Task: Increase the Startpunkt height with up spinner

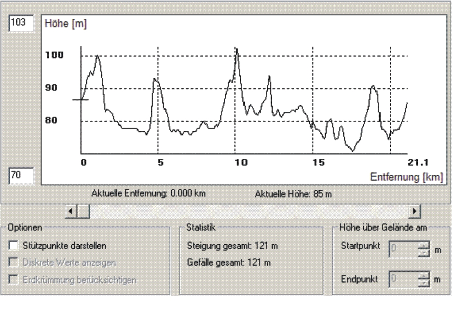Action: (x=423, y=246)
